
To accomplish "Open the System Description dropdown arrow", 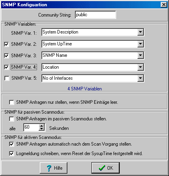I will [140, 32].
